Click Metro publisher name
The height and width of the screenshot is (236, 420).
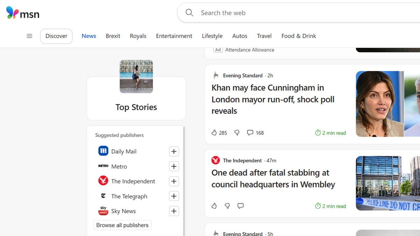click(x=119, y=166)
